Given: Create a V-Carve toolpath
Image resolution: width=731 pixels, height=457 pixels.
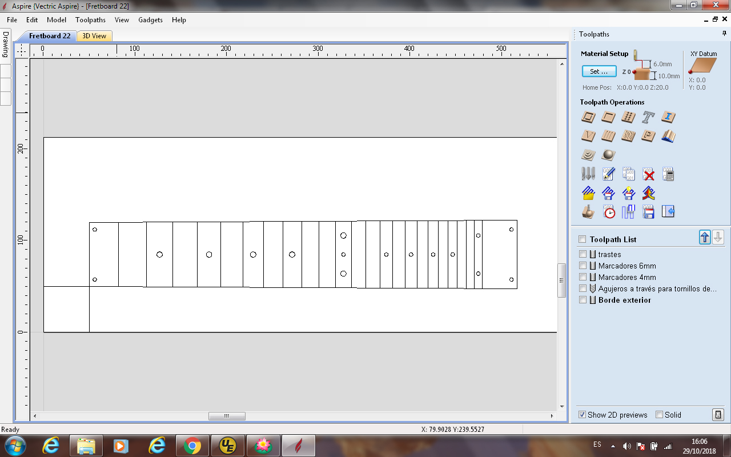Looking at the screenshot, I should click(588, 136).
